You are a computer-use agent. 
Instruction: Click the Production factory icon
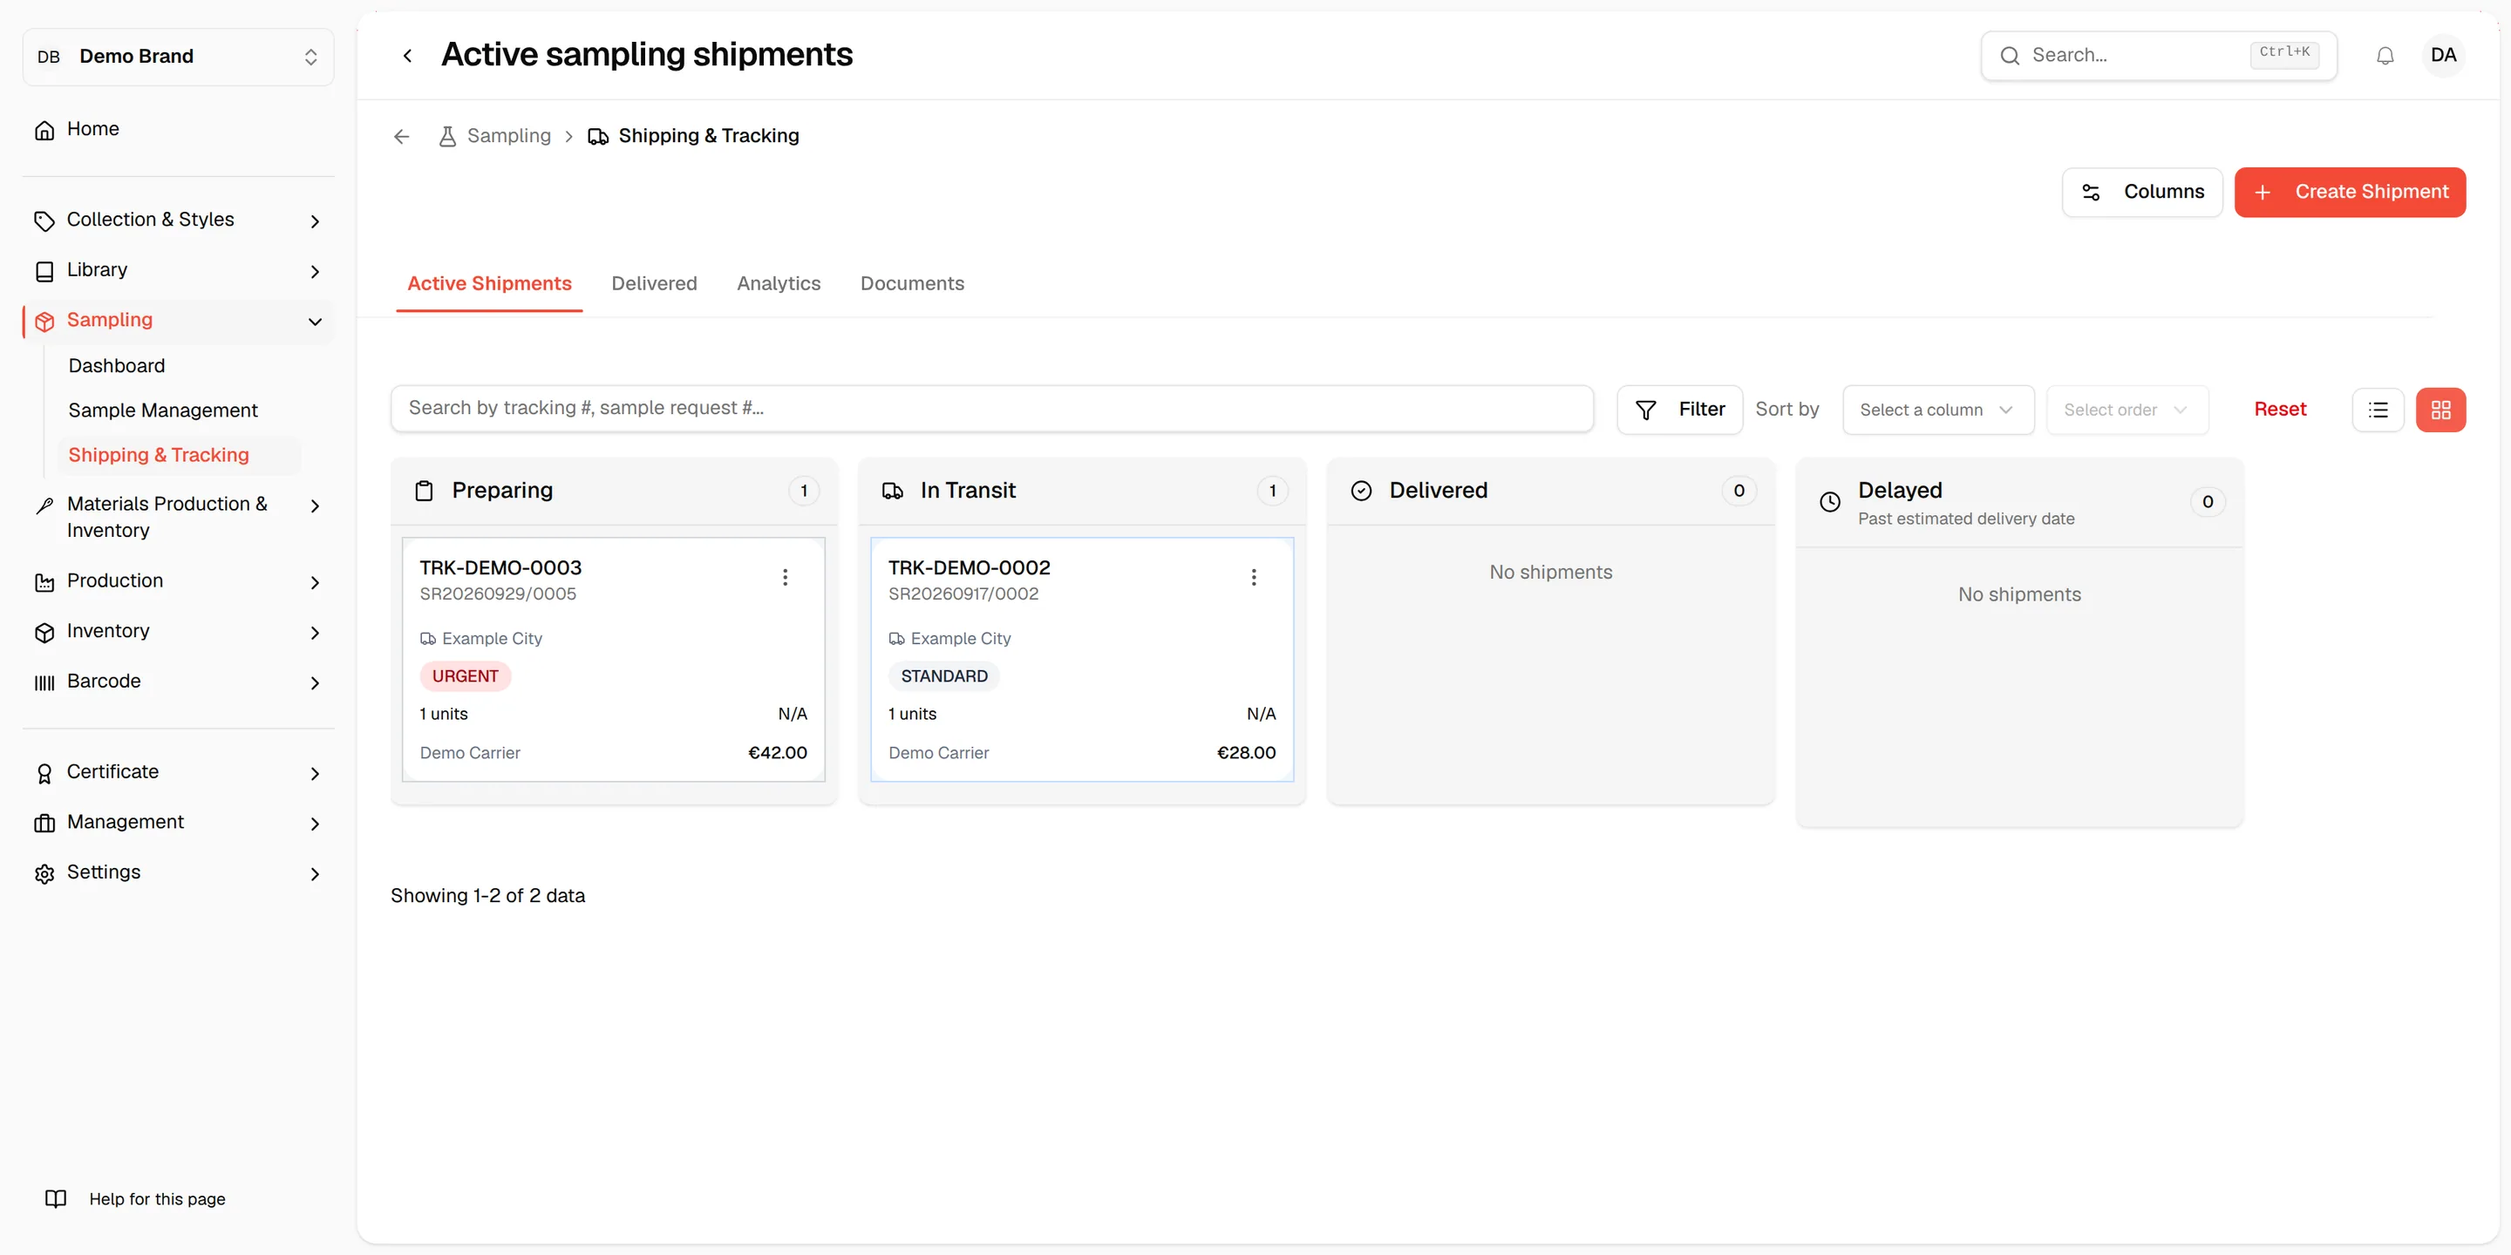[44, 581]
